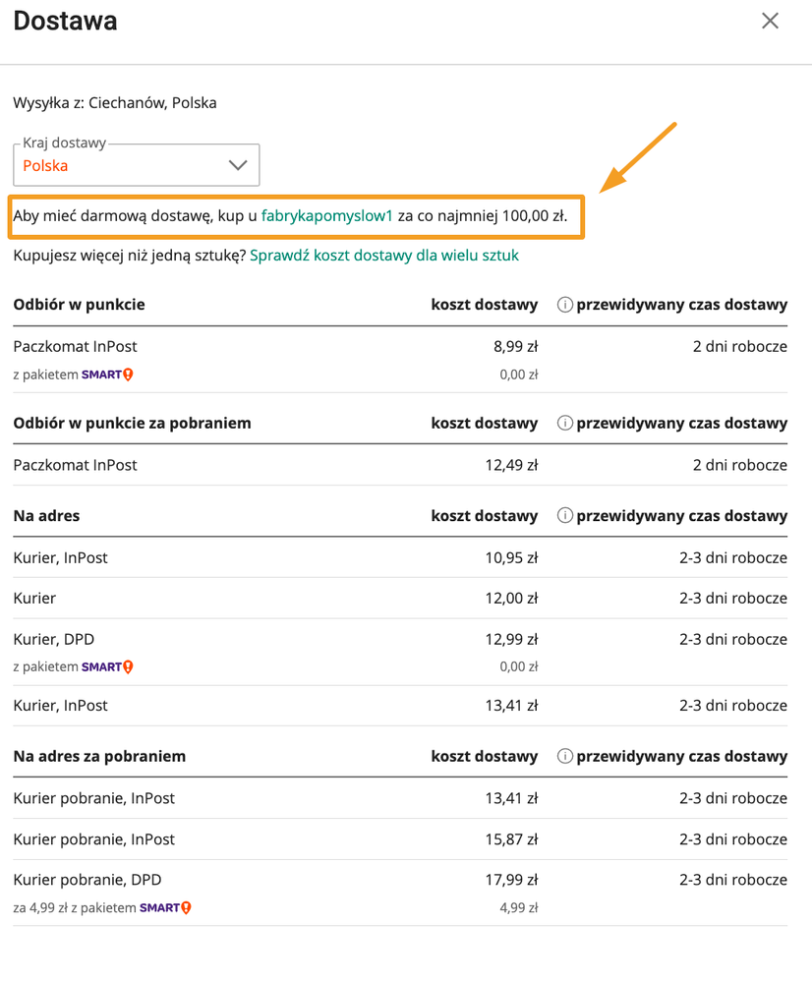Click info icon in Na adres za pobraniem header

pos(564,757)
